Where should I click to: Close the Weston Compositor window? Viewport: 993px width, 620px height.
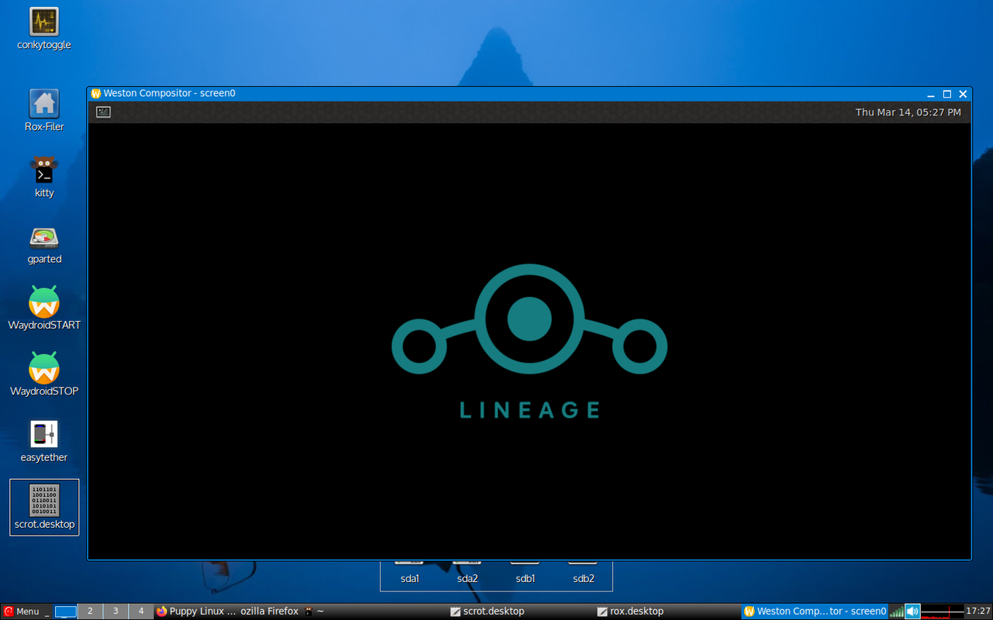(x=963, y=94)
